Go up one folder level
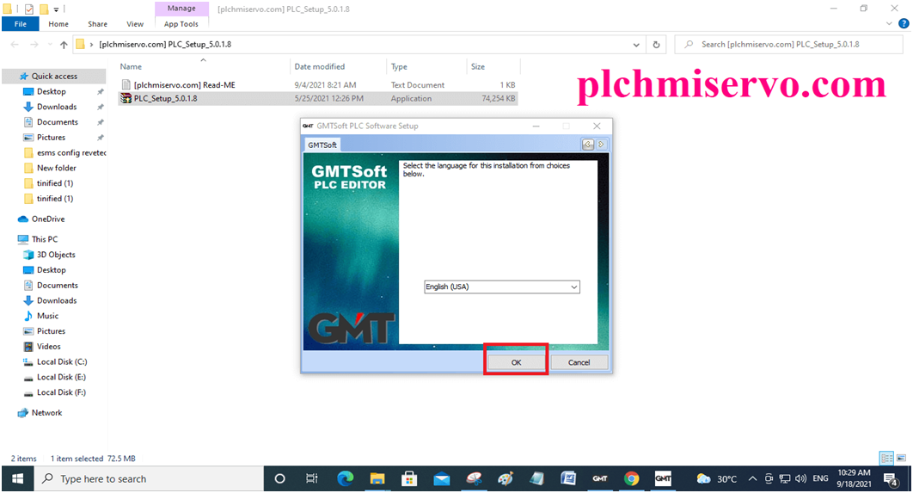Image resolution: width=913 pixels, height=493 pixels. (x=64, y=45)
